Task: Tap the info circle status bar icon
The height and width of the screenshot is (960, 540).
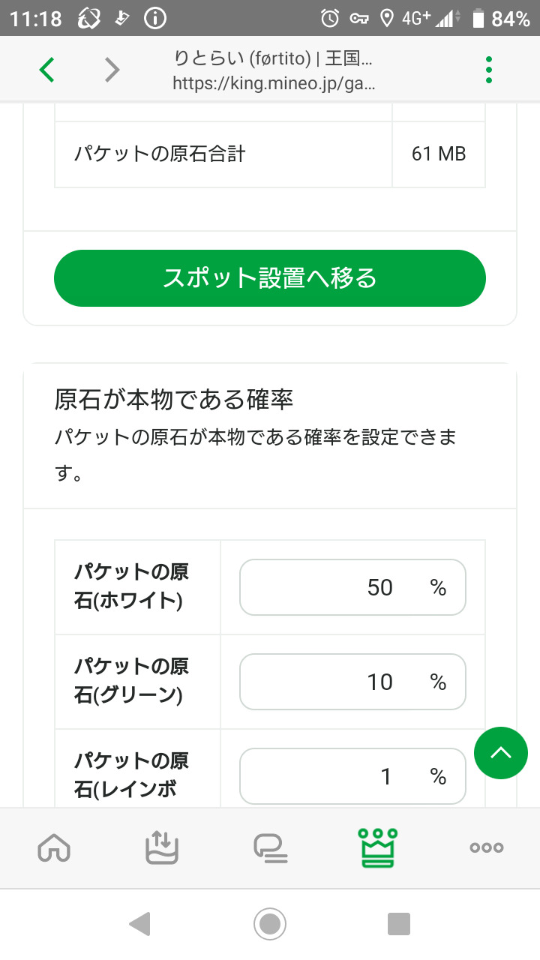Action: tap(155, 19)
